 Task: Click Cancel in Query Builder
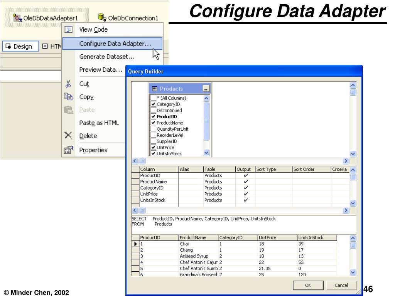(x=341, y=285)
